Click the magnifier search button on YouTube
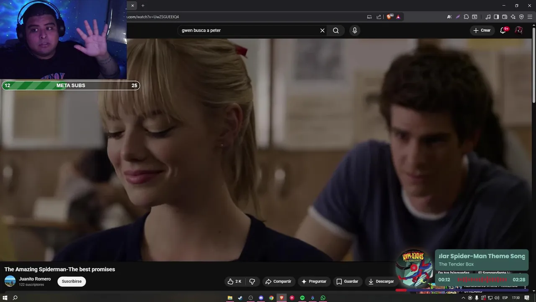 (x=336, y=30)
